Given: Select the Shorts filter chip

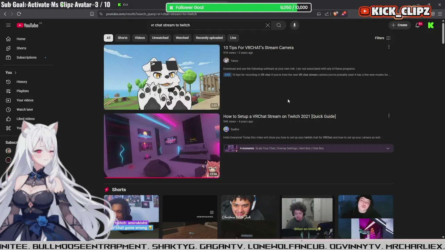Looking at the screenshot, I should point(122,38).
